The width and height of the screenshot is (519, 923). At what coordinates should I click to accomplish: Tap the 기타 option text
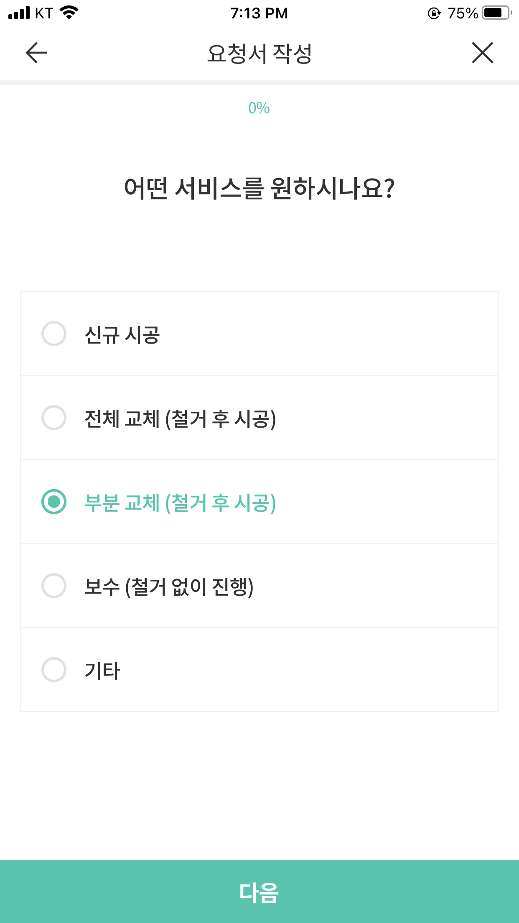(102, 671)
